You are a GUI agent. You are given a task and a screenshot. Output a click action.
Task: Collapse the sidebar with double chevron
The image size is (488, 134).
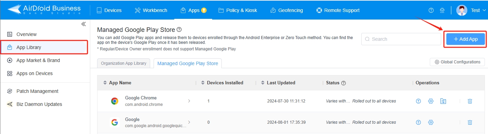tap(83, 24)
